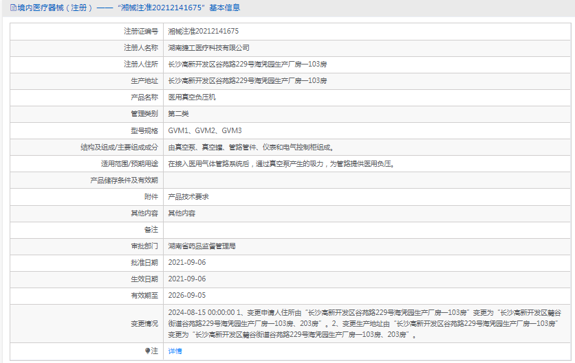Click the 型号规格 label
575x363 pixels.
tap(144, 130)
